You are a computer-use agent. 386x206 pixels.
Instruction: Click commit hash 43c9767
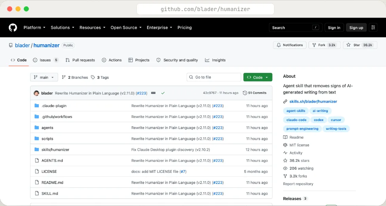pyautogui.click(x=210, y=93)
